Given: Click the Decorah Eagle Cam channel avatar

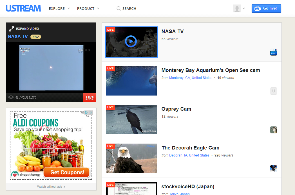Looking at the screenshot, I should pyautogui.click(x=273, y=168).
